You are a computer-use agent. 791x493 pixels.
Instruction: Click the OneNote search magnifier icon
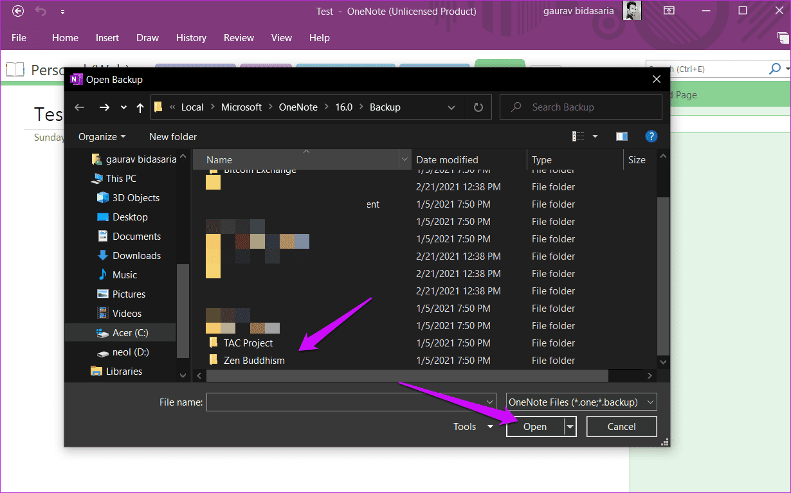coord(774,68)
